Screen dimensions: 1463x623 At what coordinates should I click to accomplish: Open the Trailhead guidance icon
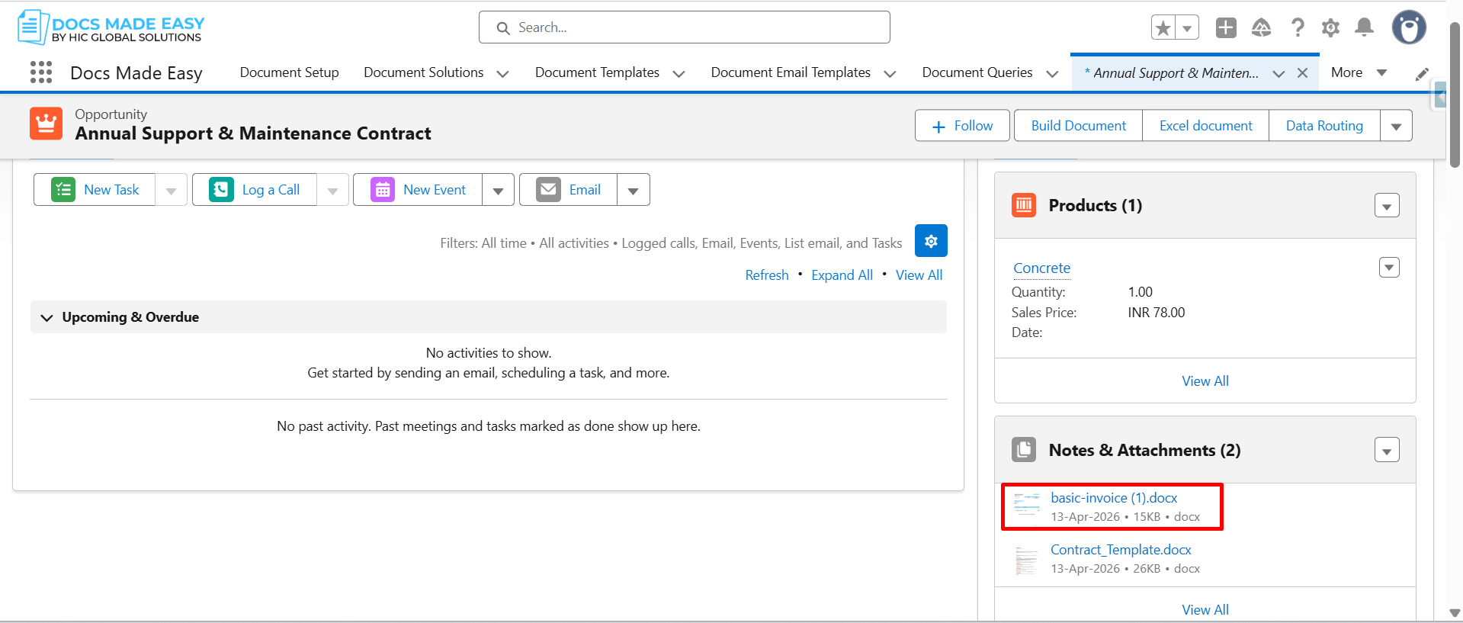(x=1261, y=28)
